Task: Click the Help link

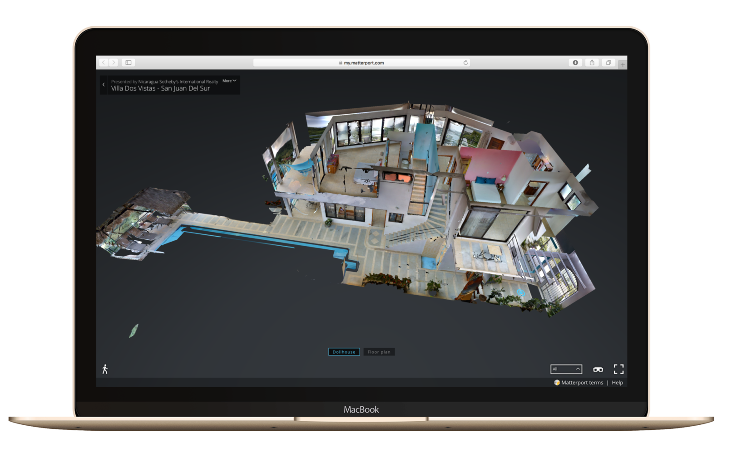Action: click(617, 383)
